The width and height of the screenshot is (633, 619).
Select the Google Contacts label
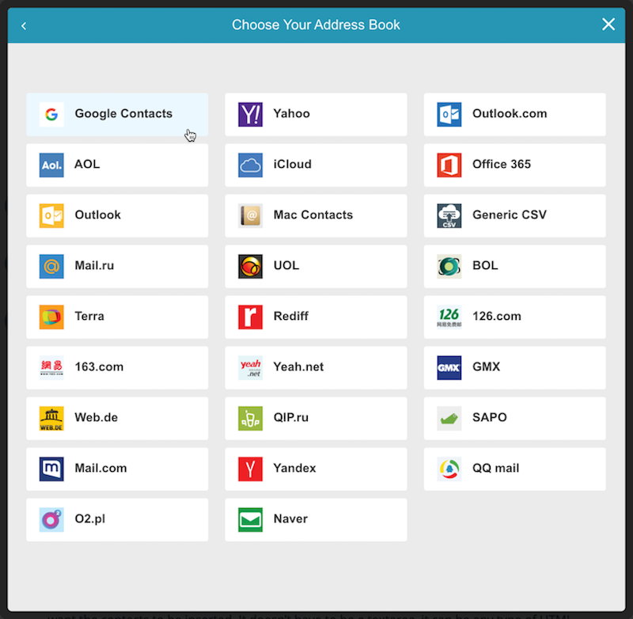point(123,114)
